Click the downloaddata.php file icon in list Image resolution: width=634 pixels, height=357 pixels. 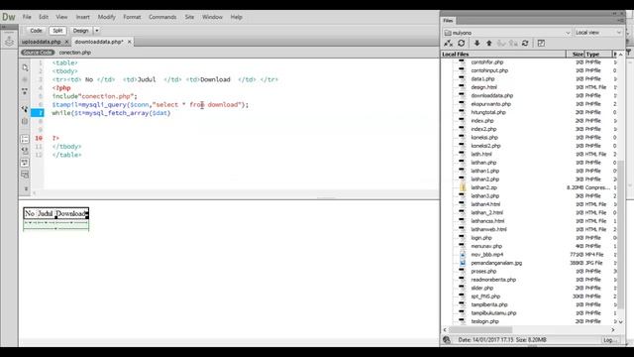(x=462, y=95)
